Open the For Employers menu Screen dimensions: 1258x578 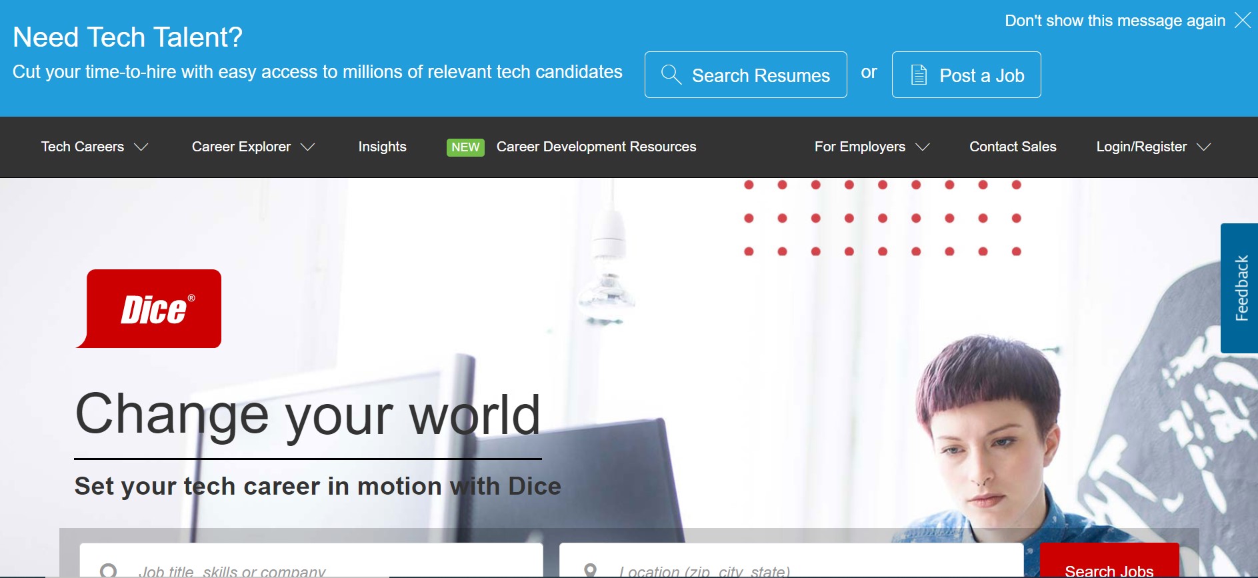click(871, 147)
